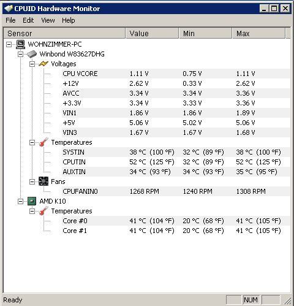
Task: Click the Min column header
Action: 206,33
